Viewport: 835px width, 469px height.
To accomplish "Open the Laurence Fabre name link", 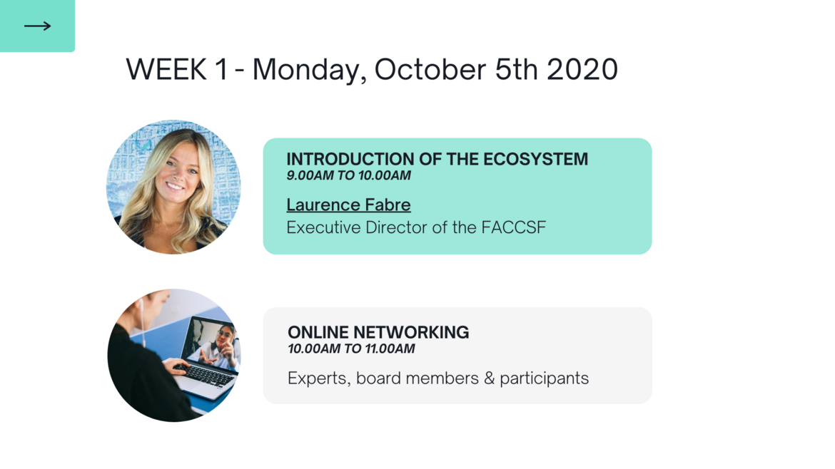I will click(348, 205).
